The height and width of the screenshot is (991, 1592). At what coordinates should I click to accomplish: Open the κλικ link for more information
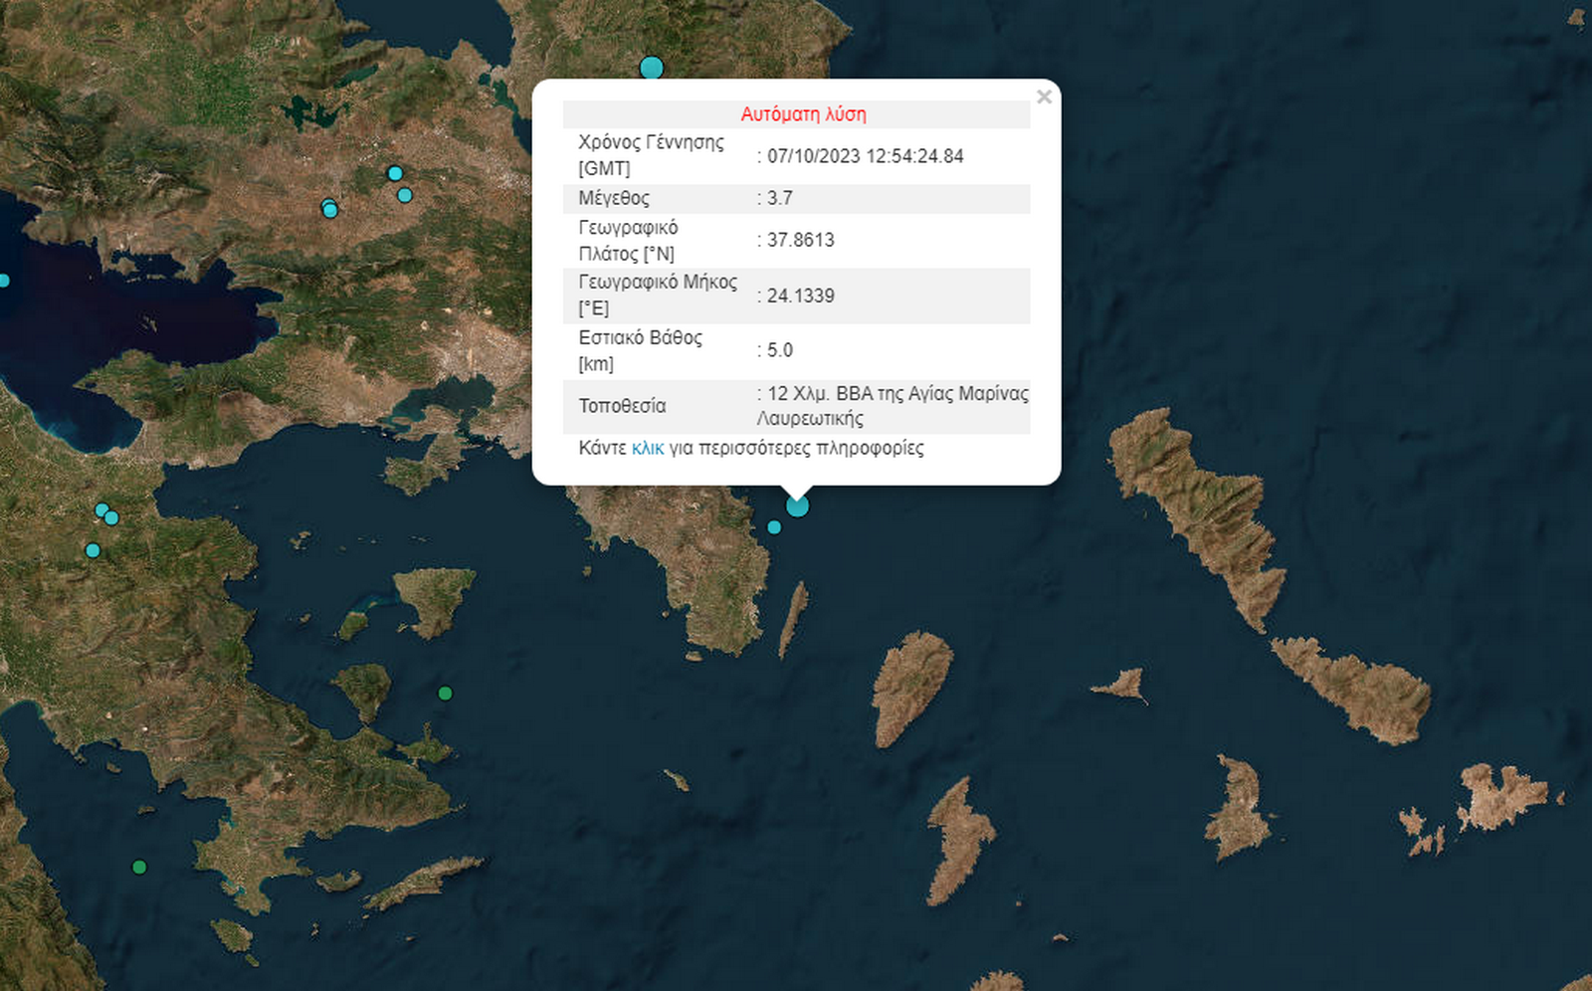click(648, 448)
